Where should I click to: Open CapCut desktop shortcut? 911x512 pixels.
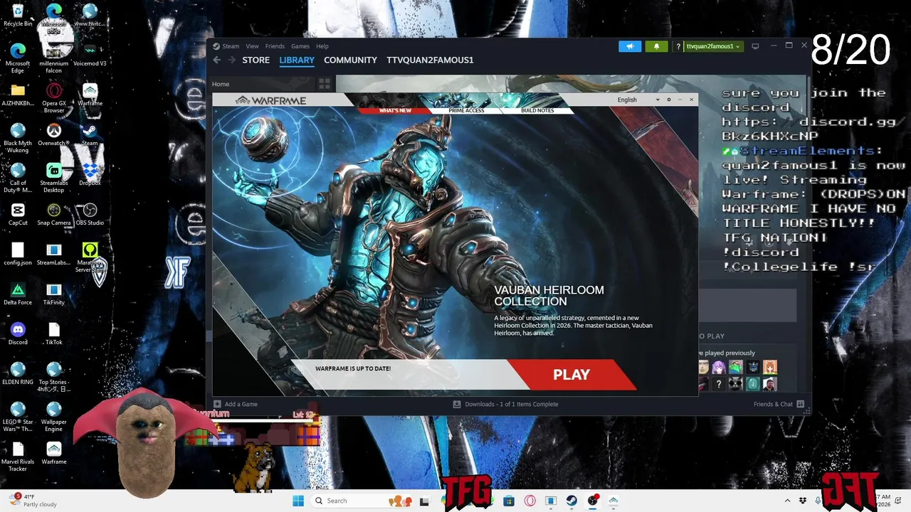(x=18, y=214)
